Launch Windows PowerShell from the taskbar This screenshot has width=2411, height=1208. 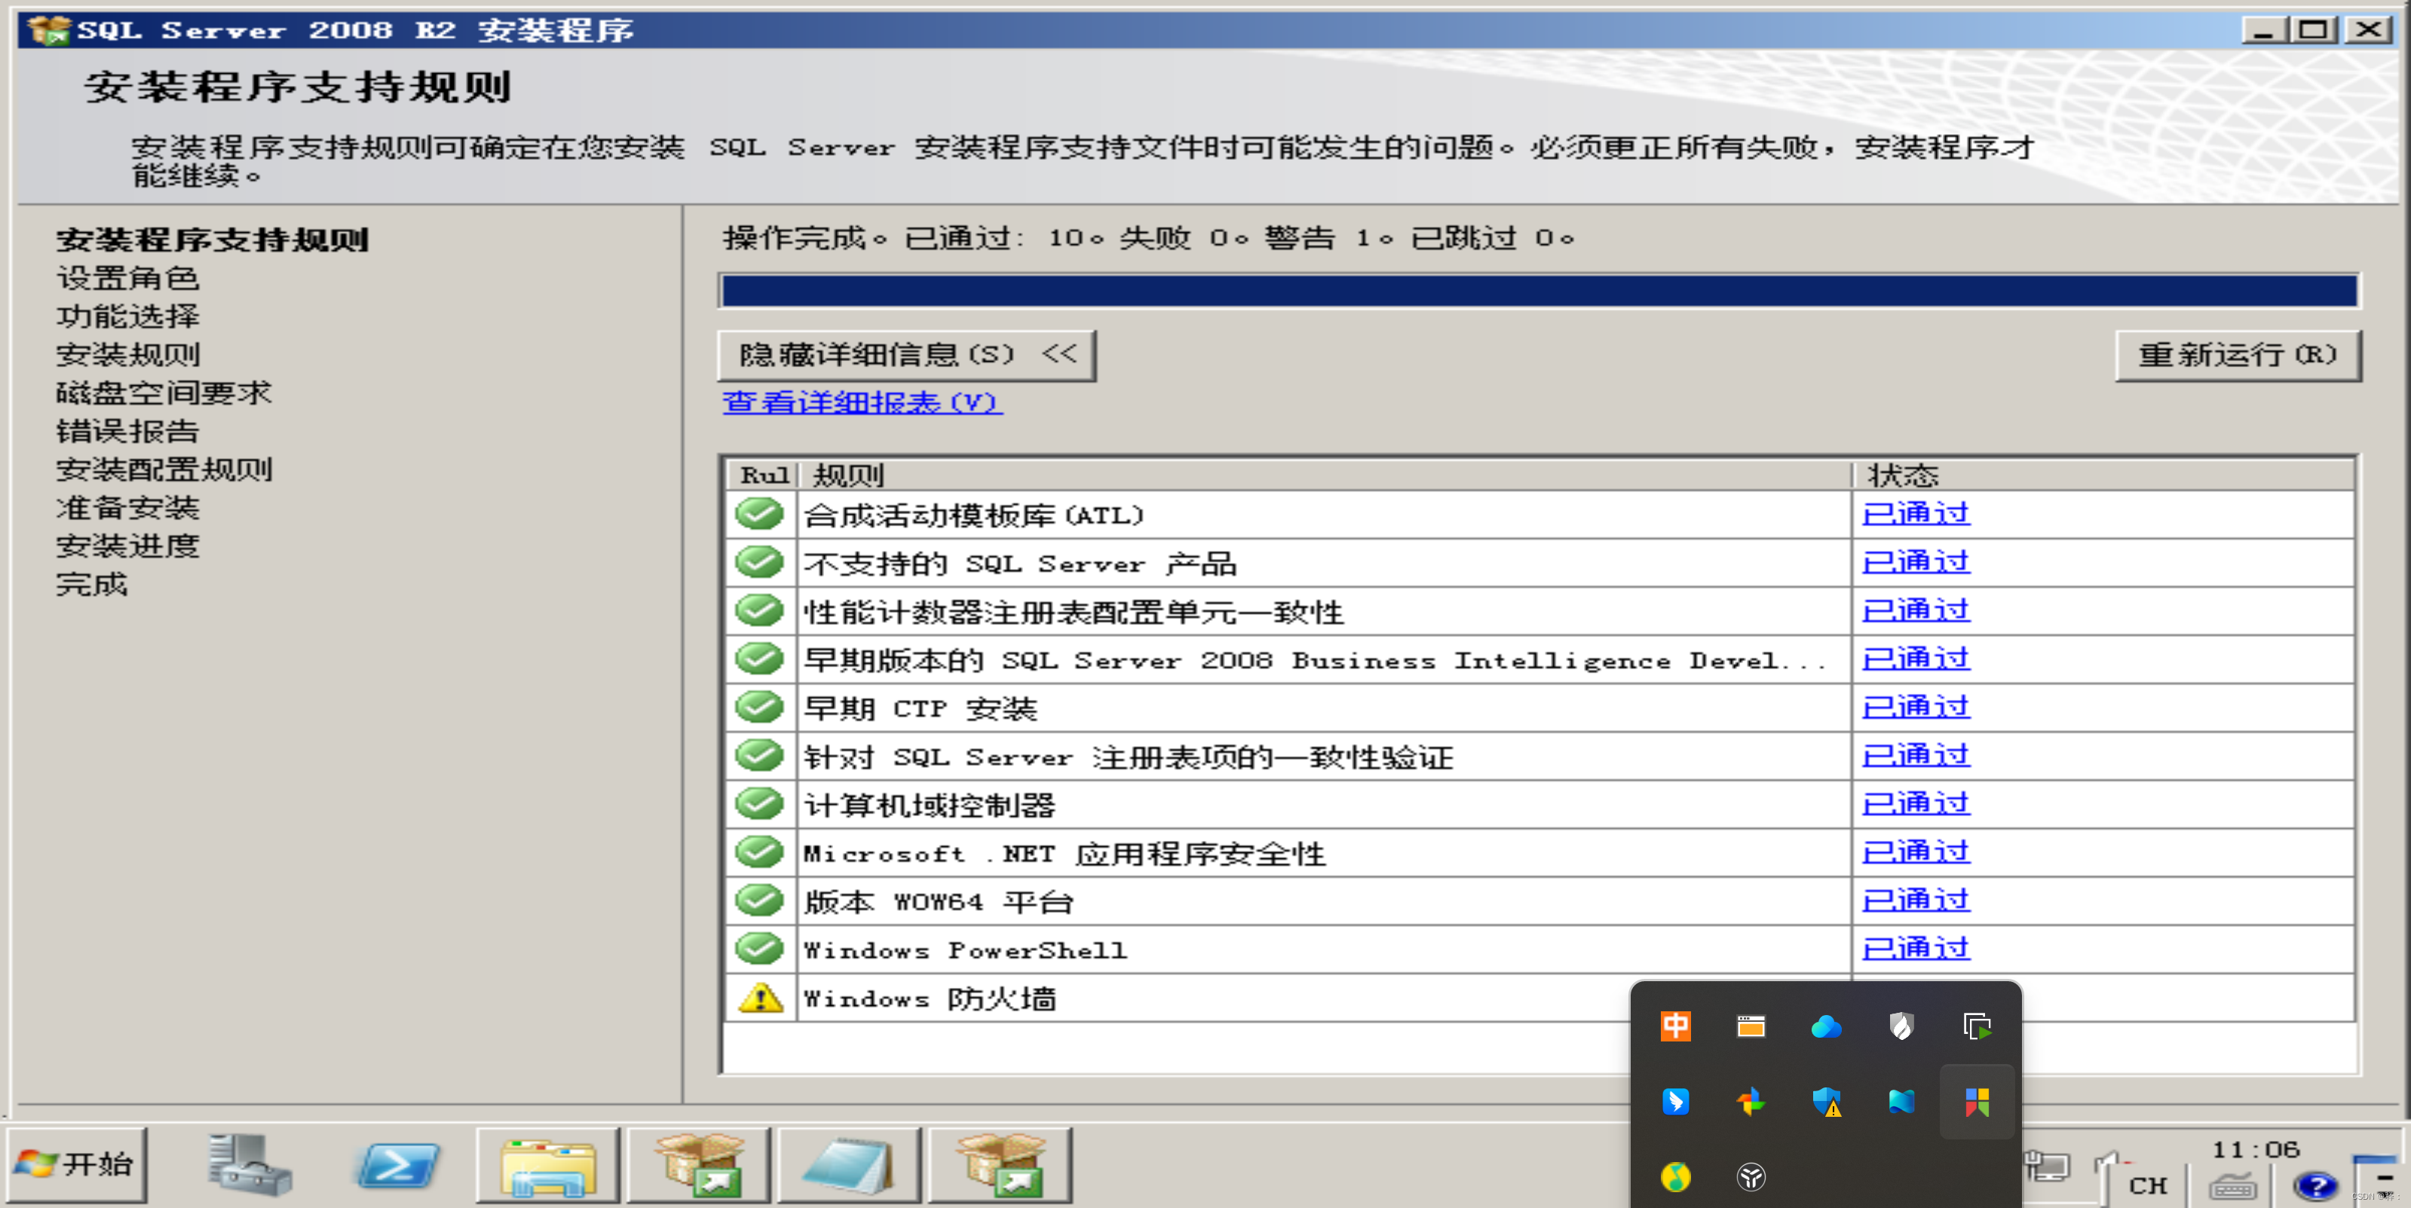pyautogui.click(x=397, y=1165)
